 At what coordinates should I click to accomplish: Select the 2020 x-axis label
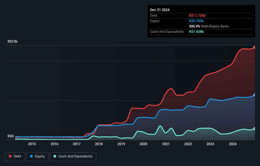(x=143, y=144)
